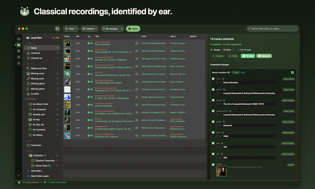Click the green check icon on Leichte Kavallerie row
Viewport: 315px width, 189px height.
(89, 105)
